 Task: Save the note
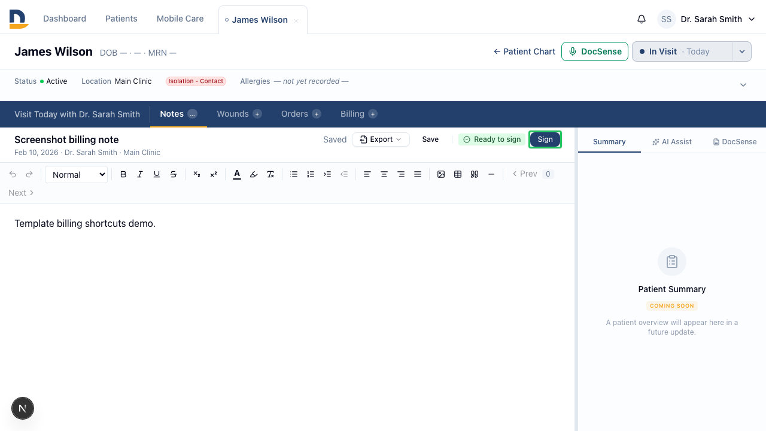click(430, 139)
